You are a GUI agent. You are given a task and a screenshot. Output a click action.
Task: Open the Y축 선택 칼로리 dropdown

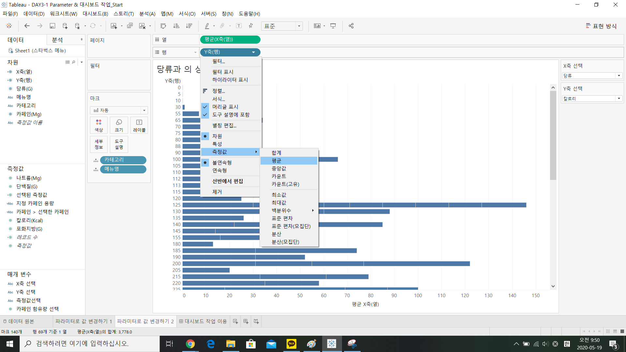point(619,98)
